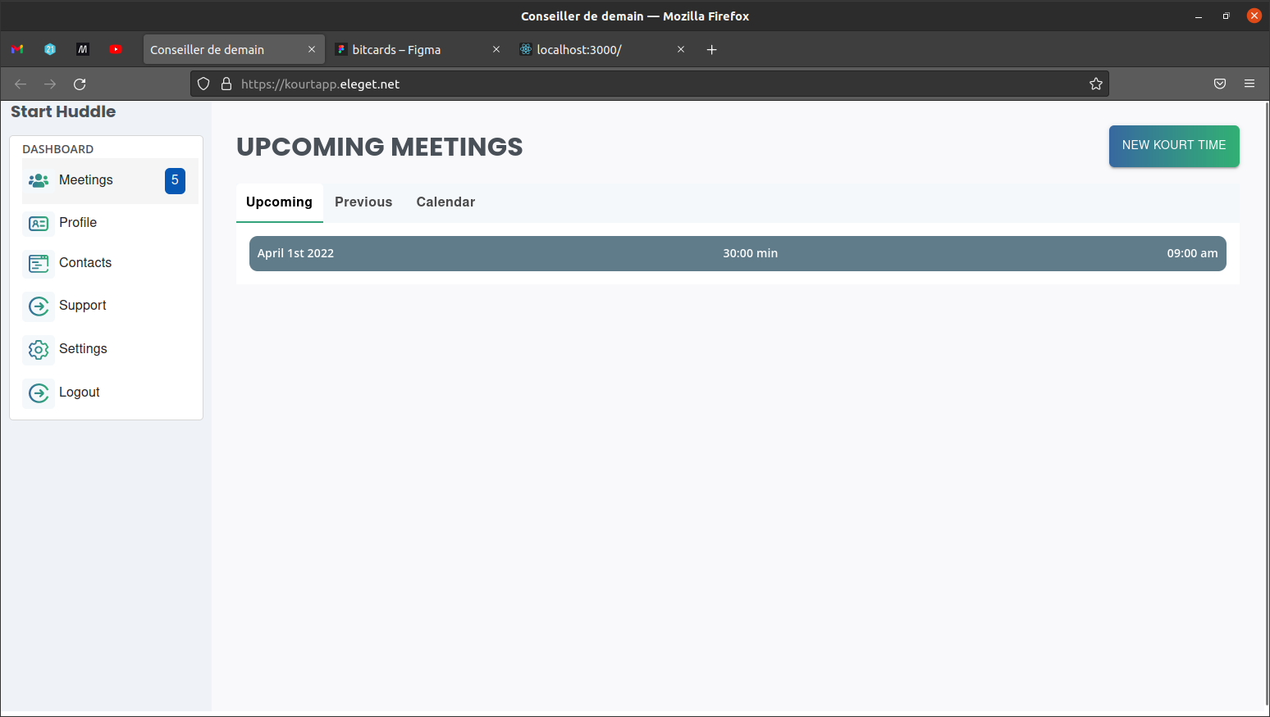Open the pinned YouTube tab

(x=116, y=49)
